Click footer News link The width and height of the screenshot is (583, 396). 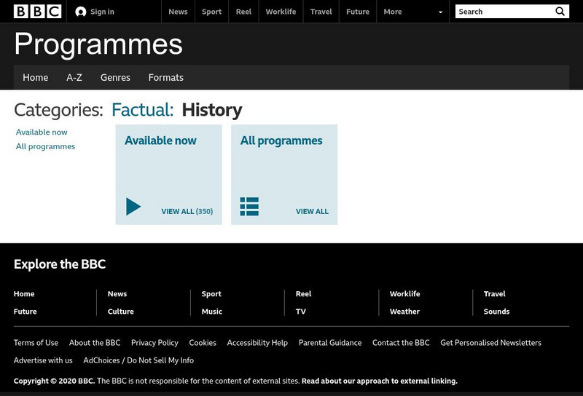[117, 294]
